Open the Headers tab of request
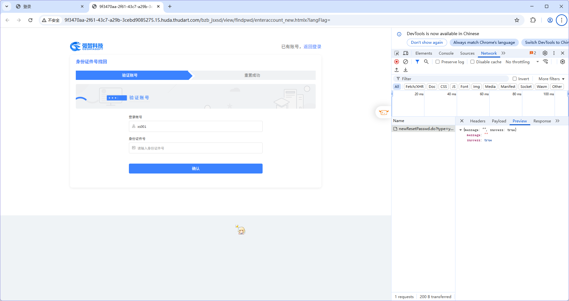Screen dimensions: 569x301 (x=478, y=121)
